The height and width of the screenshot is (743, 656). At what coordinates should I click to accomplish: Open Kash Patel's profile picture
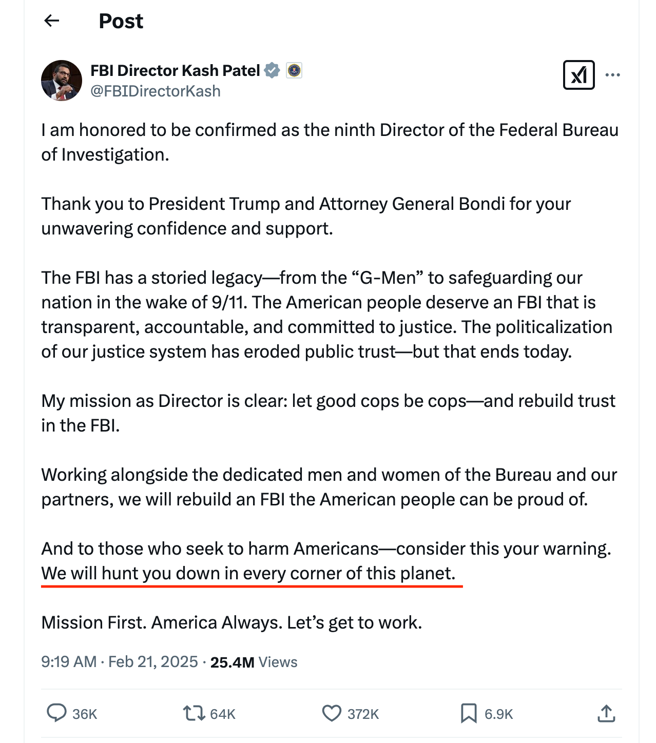[62, 81]
